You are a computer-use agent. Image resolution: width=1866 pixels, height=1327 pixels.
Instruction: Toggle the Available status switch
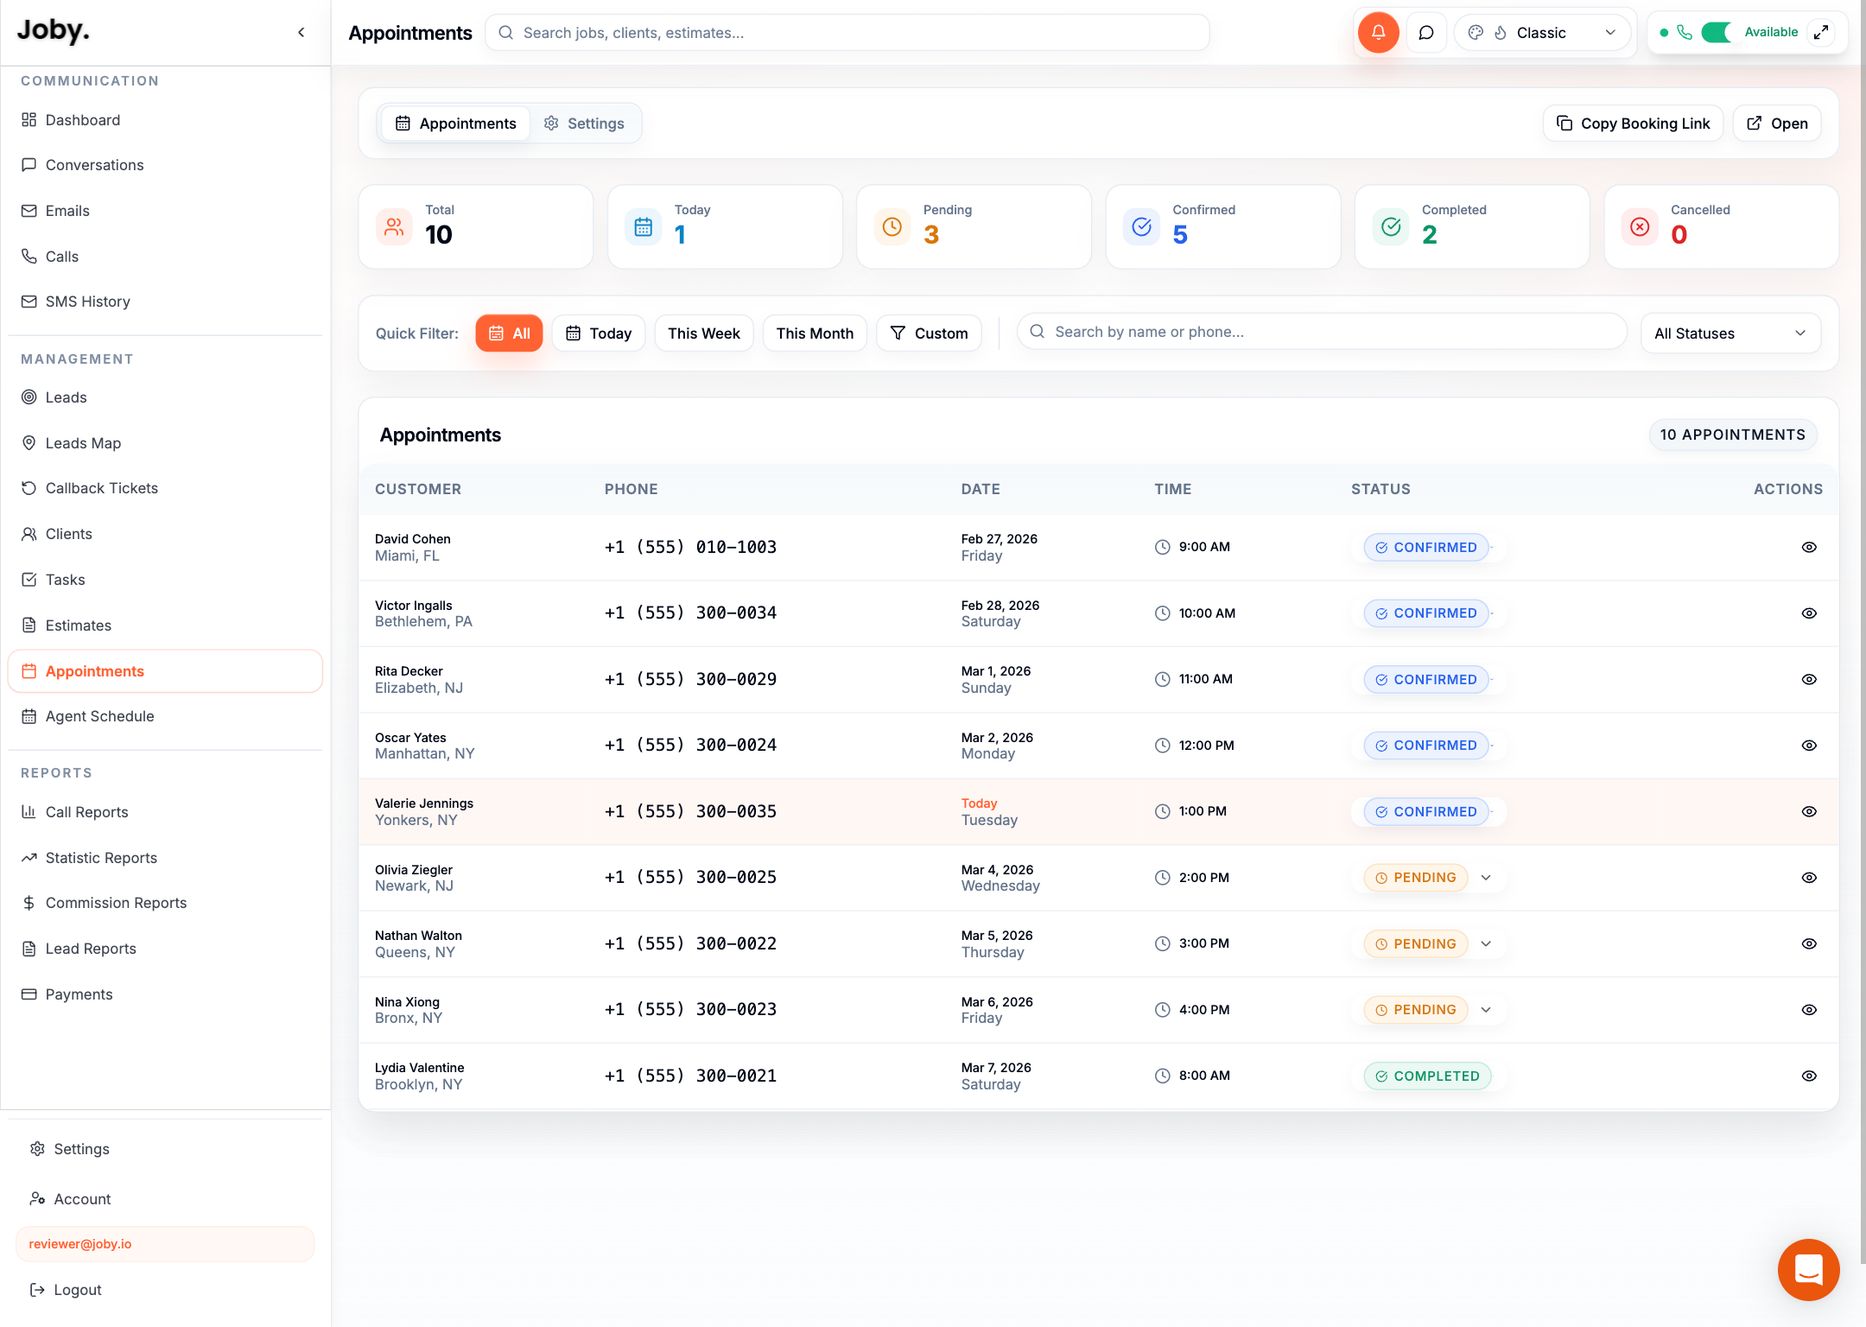[x=1717, y=32]
